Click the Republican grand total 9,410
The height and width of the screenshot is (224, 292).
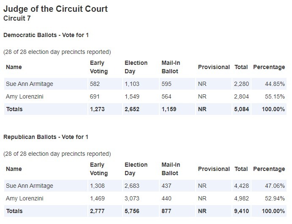tap(241, 211)
